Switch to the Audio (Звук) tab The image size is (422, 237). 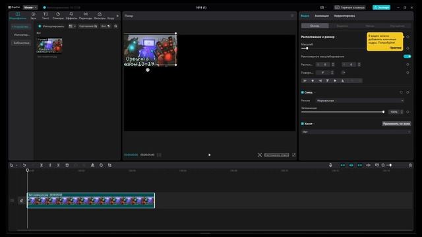[x=33, y=16]
